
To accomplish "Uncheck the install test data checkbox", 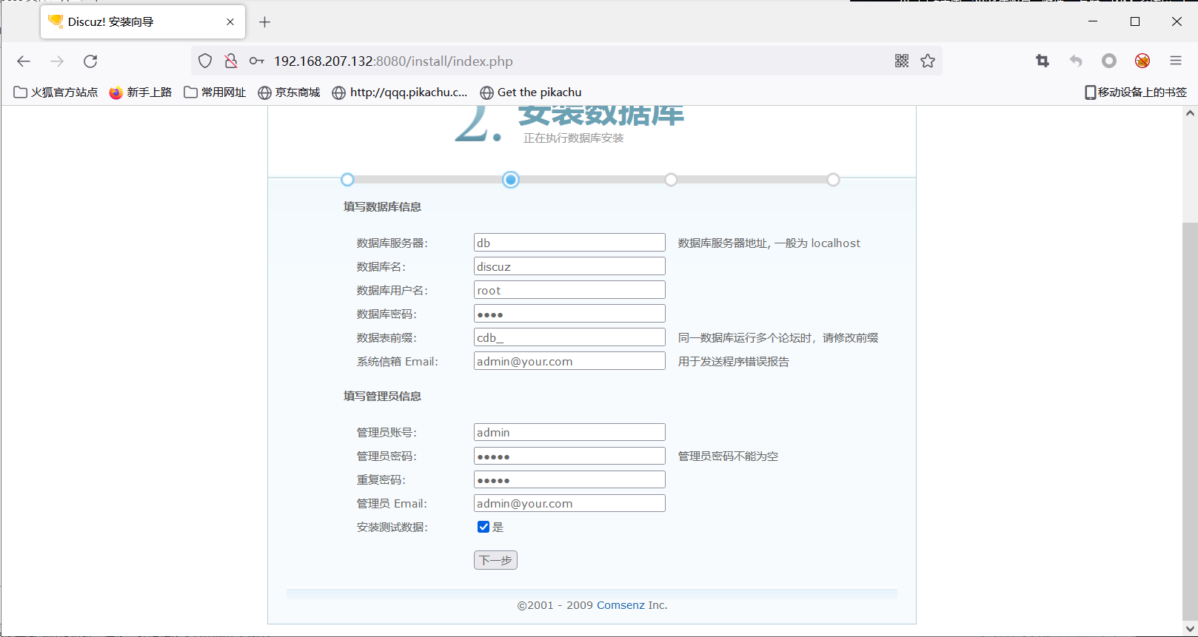I will (x=483, y=527).
